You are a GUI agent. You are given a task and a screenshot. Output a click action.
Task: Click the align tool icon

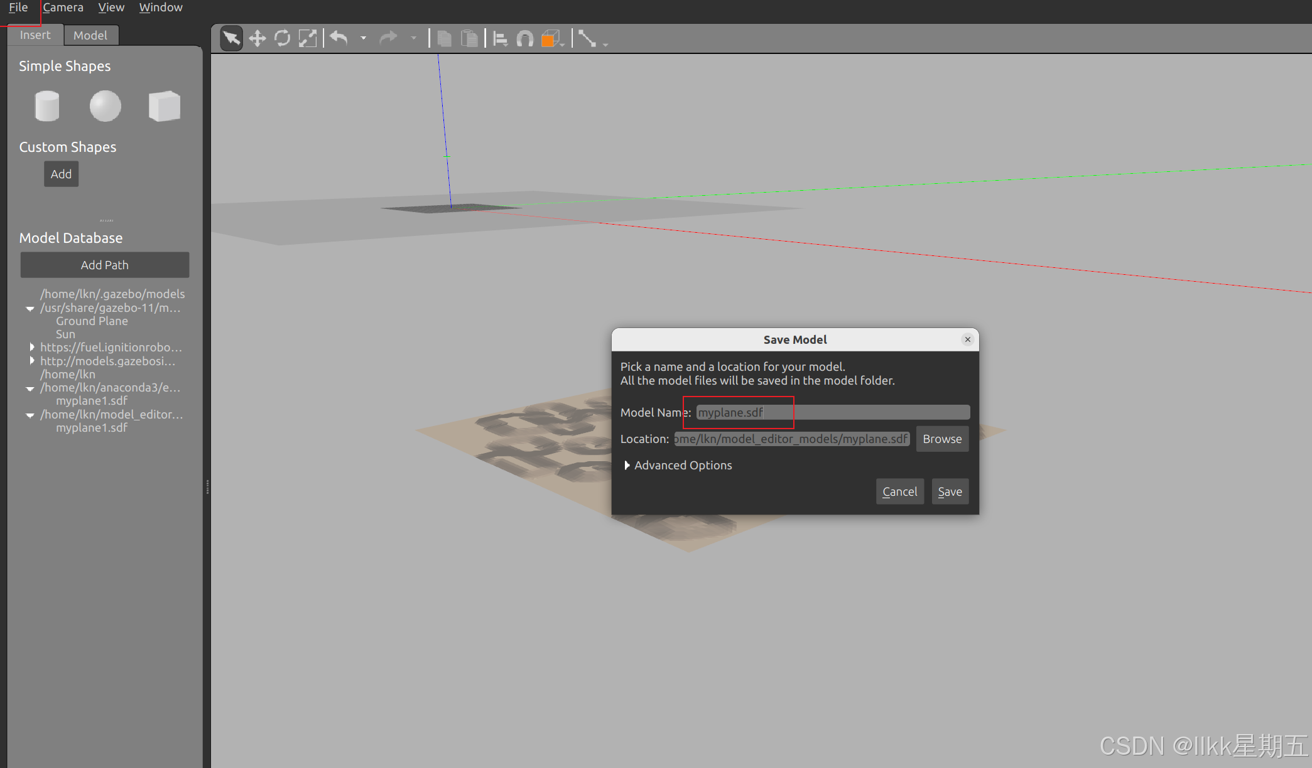click(x=501, y=39)
